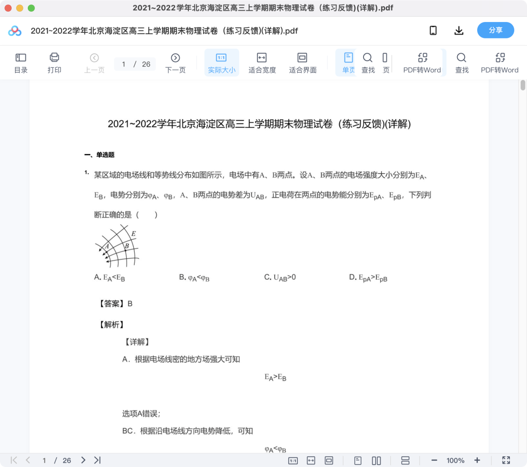Click answer option D. EpA>EpB
This screenshot has height=467, width=527.
point(368,278)
